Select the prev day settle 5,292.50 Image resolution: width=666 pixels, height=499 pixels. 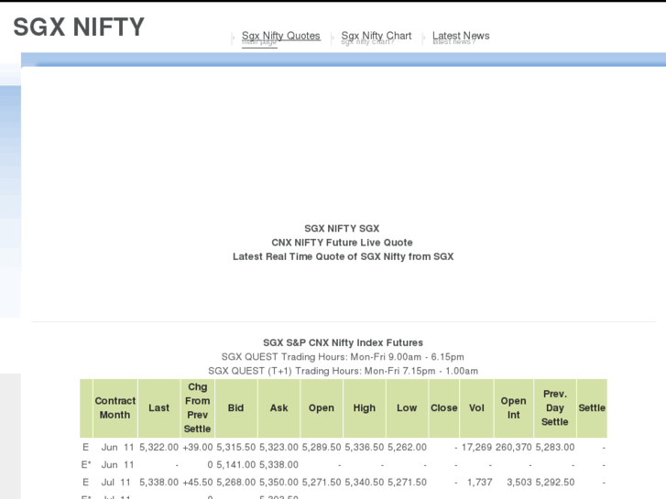[555, 482]
